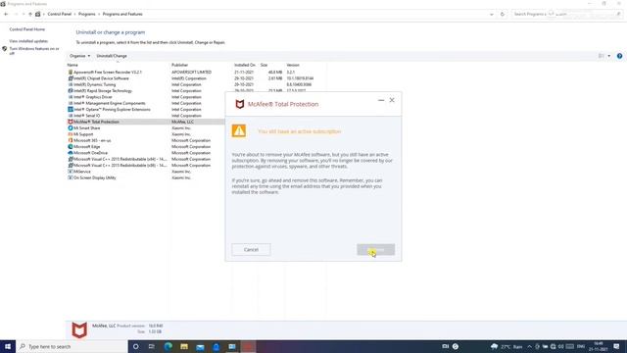Open Control Panel Home link
The width and height of the screenshot is (627, 353).
click(27, 29)
